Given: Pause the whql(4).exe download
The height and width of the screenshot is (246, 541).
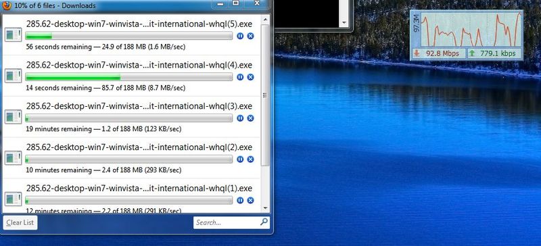Looking at the screenshot, I should tap(240, 77).
